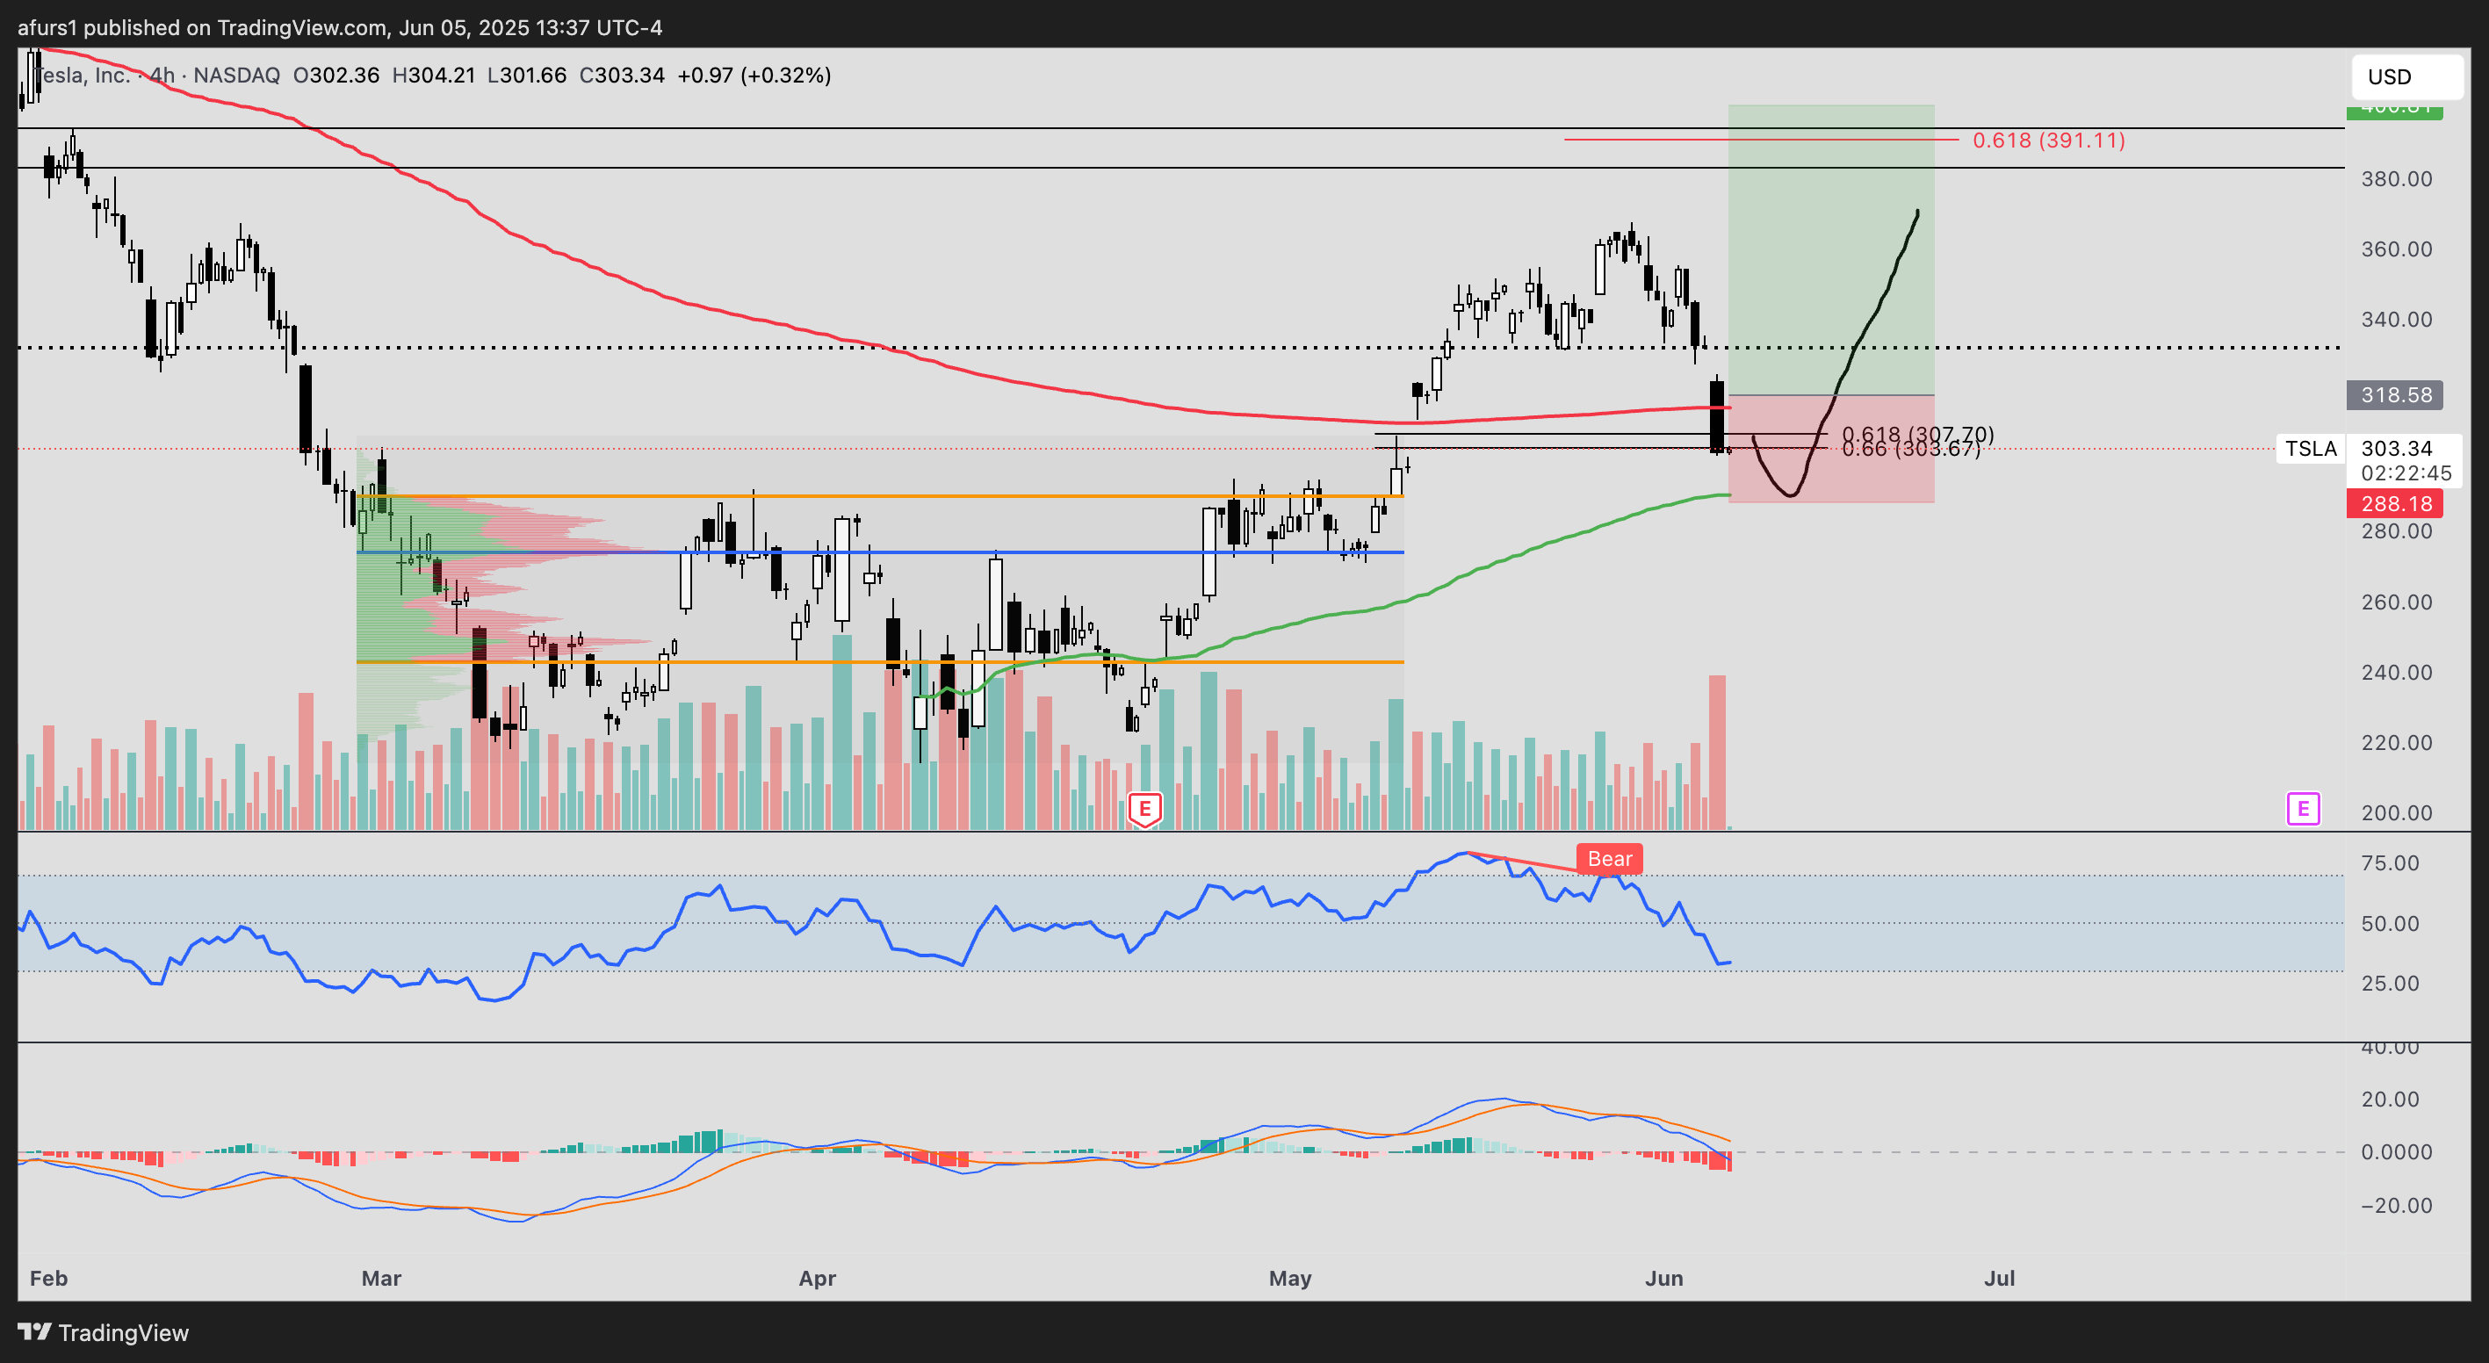The height and width of the screenshot is (1363, 2489).
Task: Click the 240.00 price axis label
Action: coord(2396,673)
